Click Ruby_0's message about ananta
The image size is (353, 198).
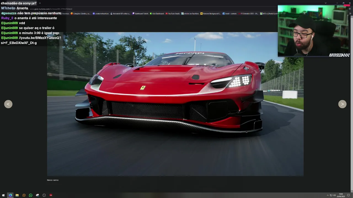pos(36,18)
